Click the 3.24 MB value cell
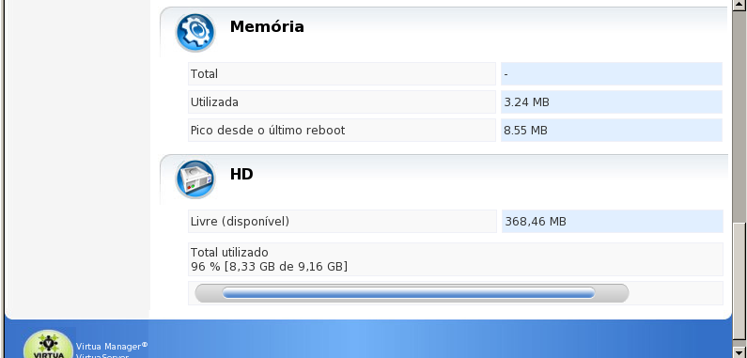The width and height of the screenshot is (747, 358). coord(612,102)
